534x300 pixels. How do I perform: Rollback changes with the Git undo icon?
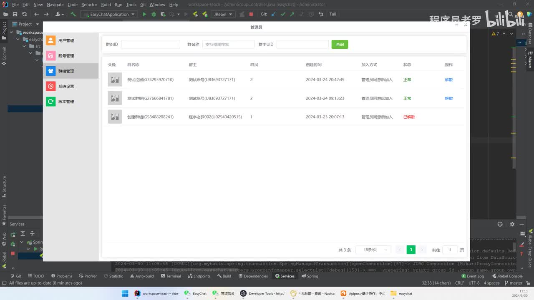click(x=321, y=14)
